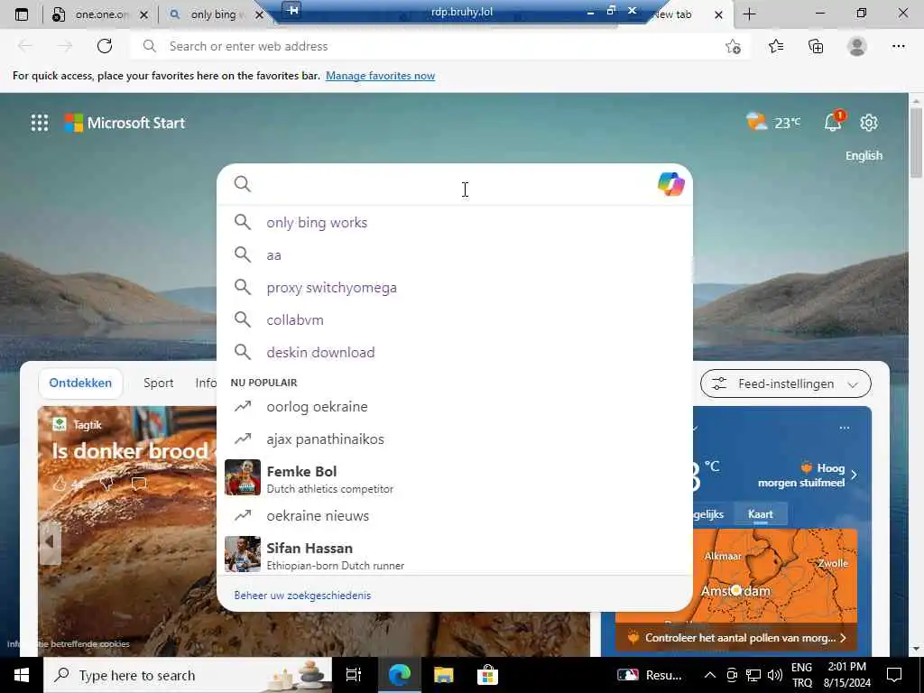Open the Feed-instellingen dropdown
This screenshot has width=924, height=693.
[x=786, y=383]
